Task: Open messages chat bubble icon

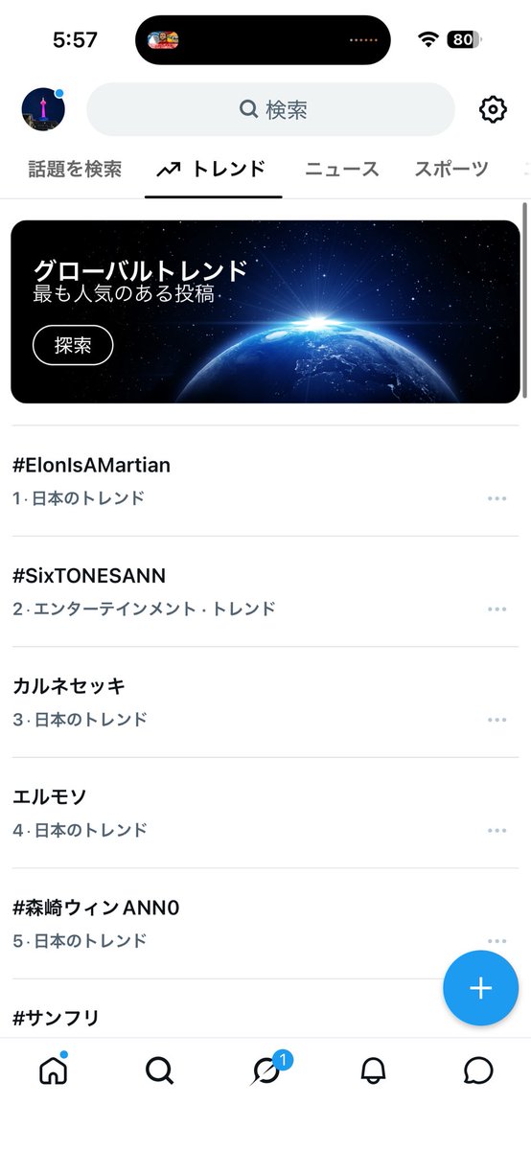Action: click(478, 1070)
